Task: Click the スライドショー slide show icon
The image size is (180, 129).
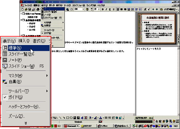Action: pos(5,66)
